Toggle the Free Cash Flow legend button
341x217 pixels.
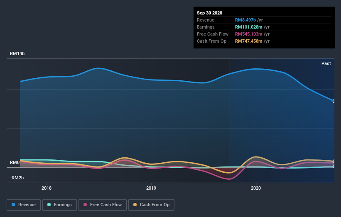[103, 205]
